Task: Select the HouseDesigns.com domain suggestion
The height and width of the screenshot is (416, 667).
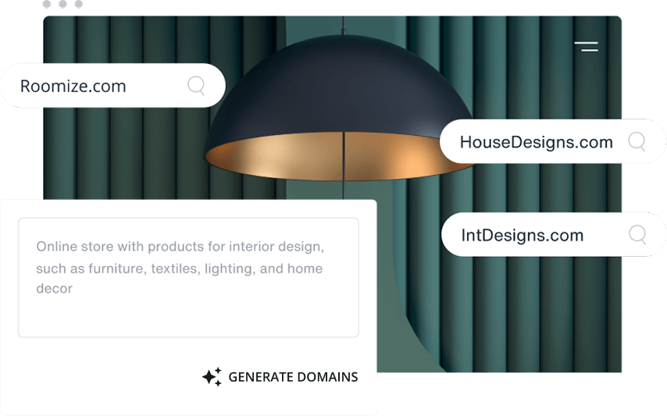Action: click(552, 141)
